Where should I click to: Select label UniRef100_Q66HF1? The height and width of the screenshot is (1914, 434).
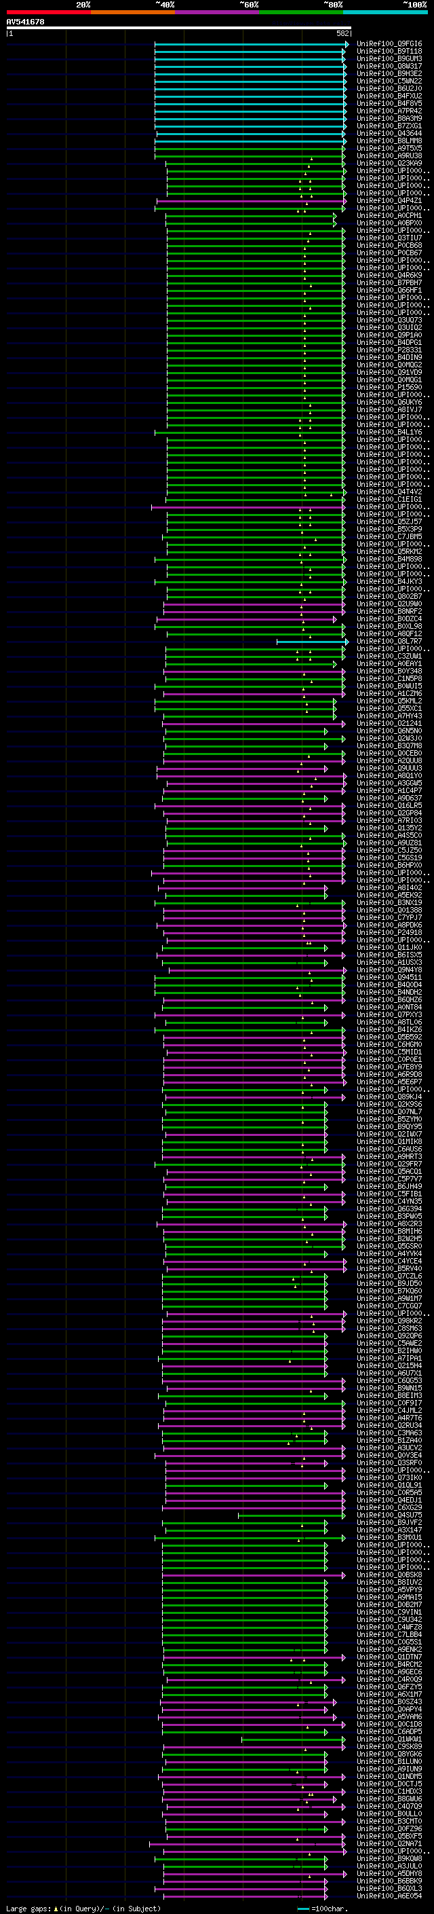click(x=389, y=290)
